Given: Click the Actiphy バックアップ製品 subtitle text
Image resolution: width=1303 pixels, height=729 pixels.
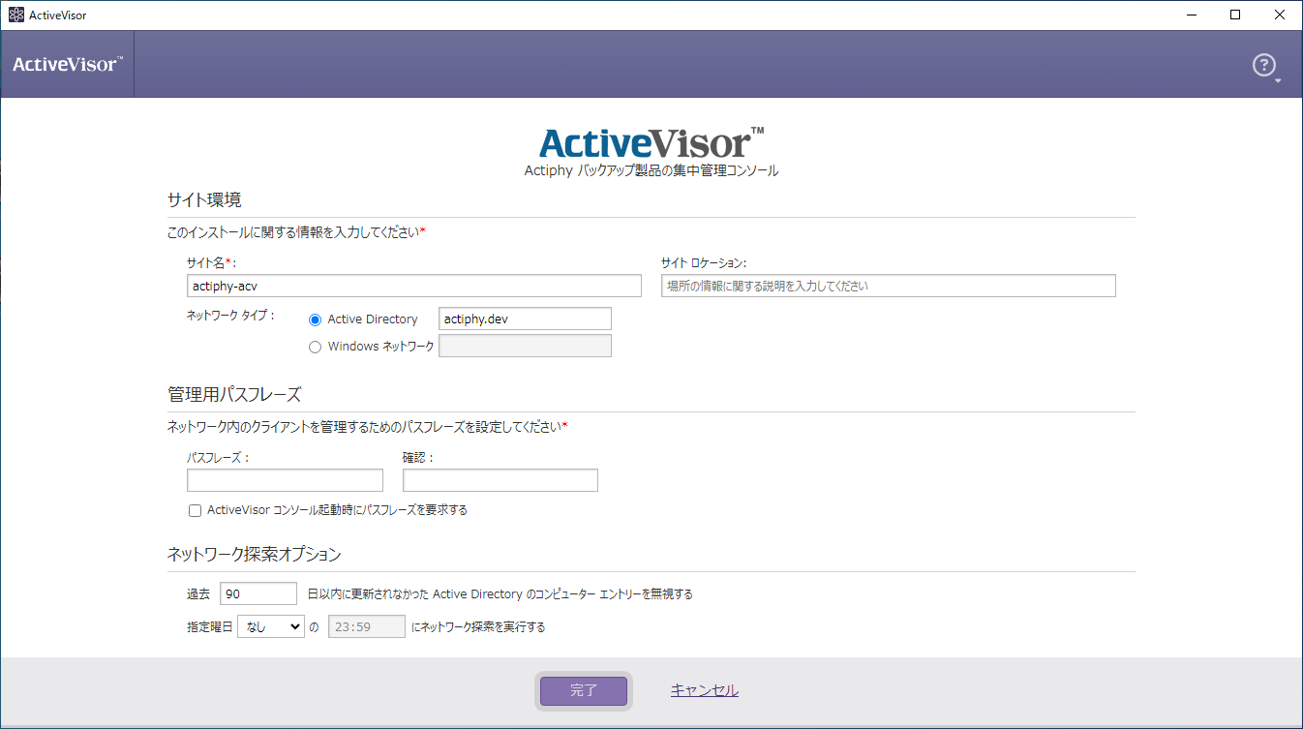Looking at the screenshot, I should pos(651,170).
